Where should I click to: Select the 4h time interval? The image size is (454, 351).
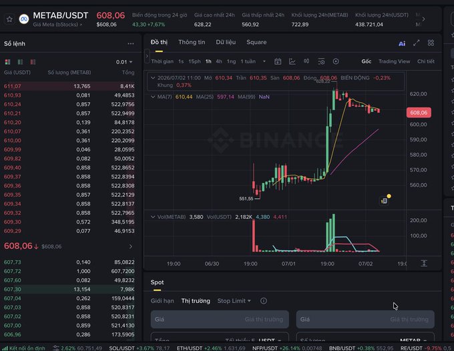(x=219, y=61)
